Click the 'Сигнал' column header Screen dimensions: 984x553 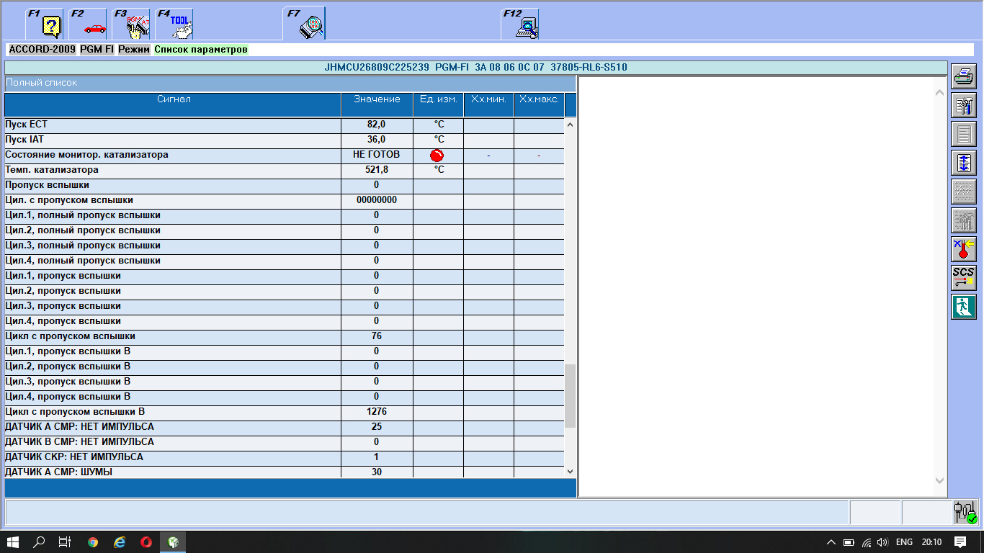tap(174, 99)
